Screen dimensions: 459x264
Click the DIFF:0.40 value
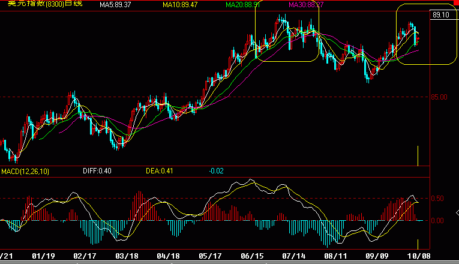click(97, 171)
